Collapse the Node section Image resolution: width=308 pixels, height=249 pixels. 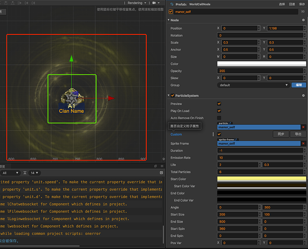(169, 20)
